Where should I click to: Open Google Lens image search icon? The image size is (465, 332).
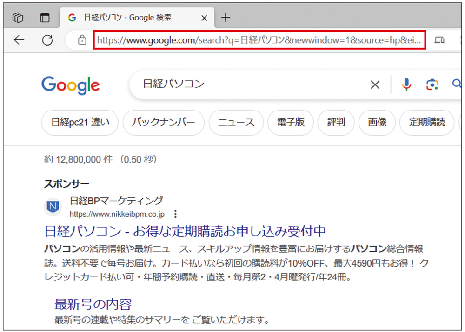pos(432,84)
